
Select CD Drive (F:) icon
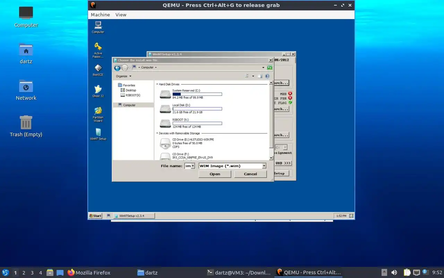click(x=165, y=156)
